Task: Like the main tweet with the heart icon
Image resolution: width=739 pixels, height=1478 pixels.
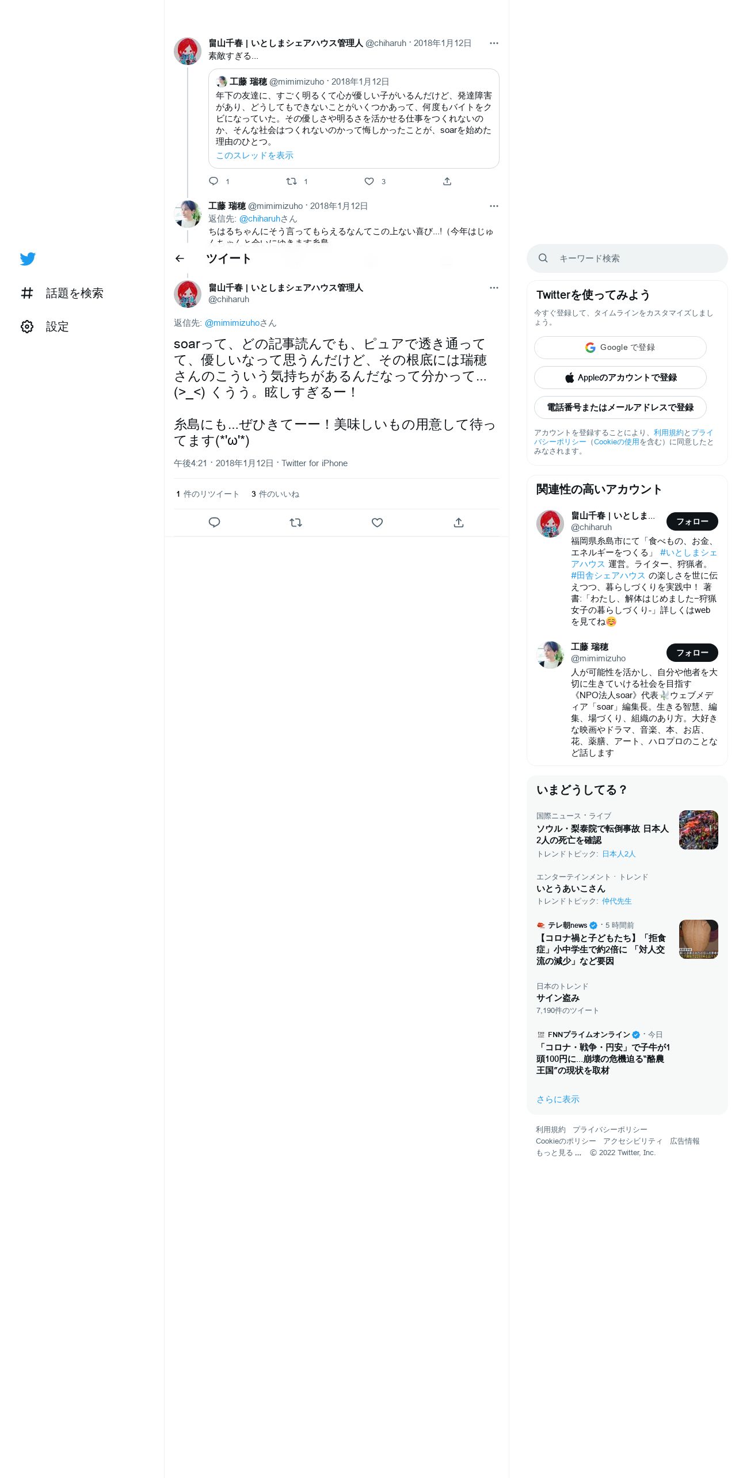Action: (377, 523)
